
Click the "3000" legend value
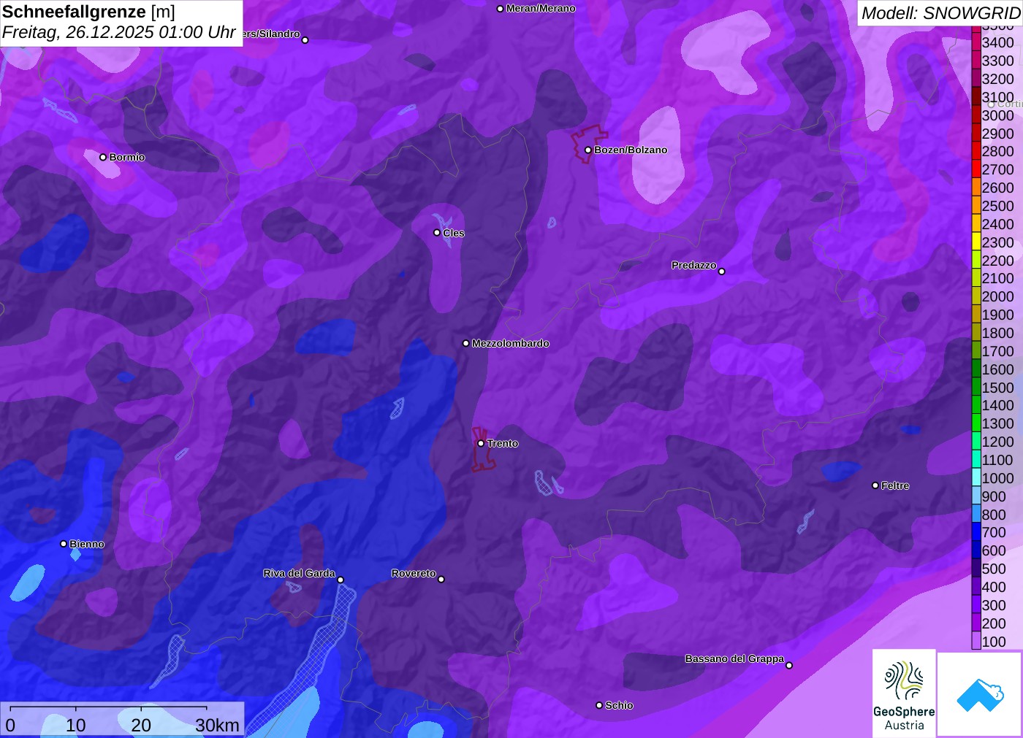click(998, 115)
